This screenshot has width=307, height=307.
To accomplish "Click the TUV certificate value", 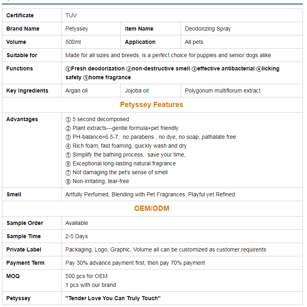I will point(71,15).
